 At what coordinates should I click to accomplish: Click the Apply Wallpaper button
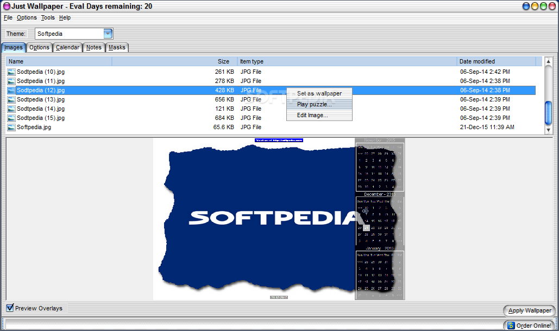530,311
